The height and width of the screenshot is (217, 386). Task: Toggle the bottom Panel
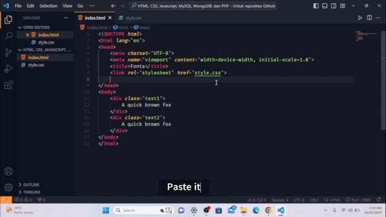click(x=324, y=5)
